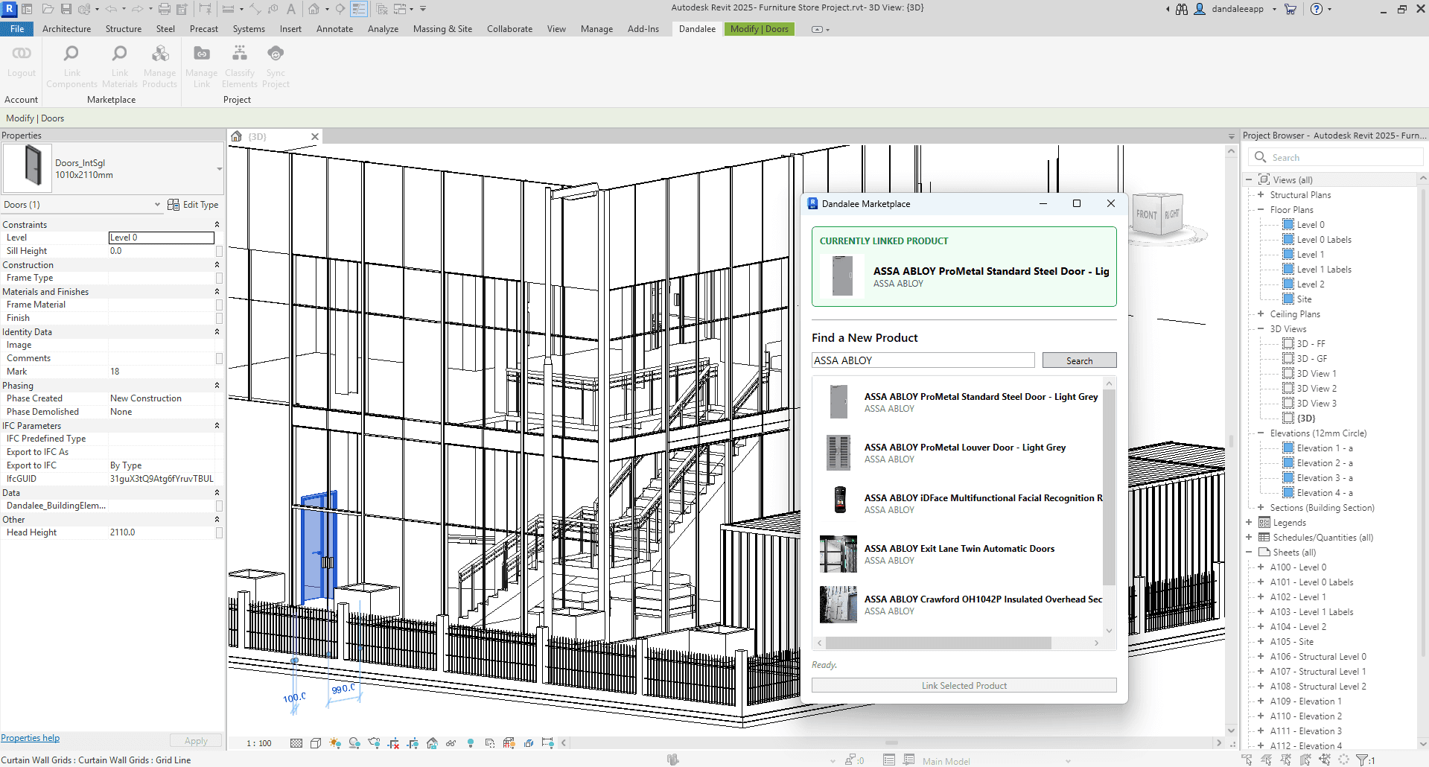Click the Unlocked 3D View house icon
Viewport: 1429px width, 767px height.
(432, 743)
